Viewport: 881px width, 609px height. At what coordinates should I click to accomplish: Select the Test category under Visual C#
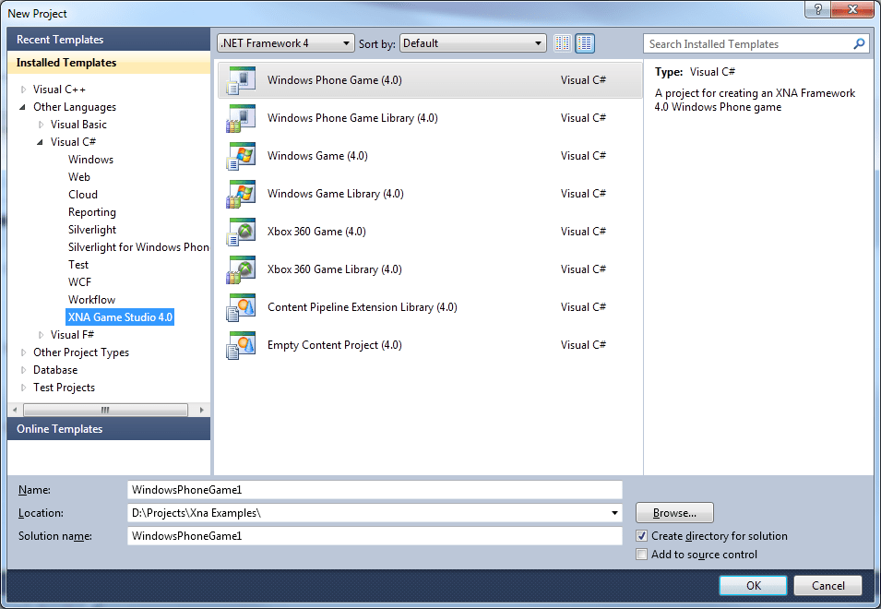[78, 265]
